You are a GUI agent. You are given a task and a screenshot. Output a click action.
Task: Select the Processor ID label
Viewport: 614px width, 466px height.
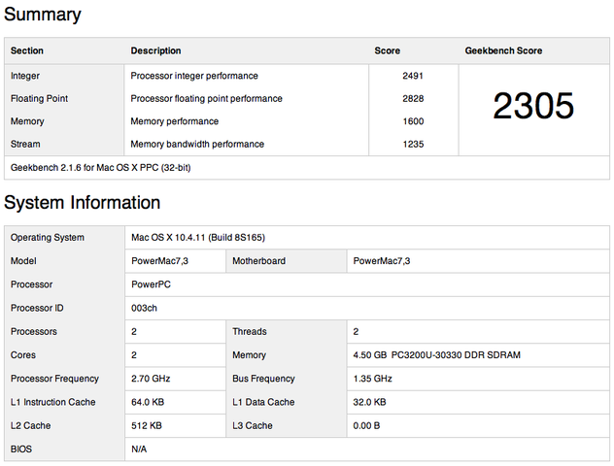[x=37, y=308]
